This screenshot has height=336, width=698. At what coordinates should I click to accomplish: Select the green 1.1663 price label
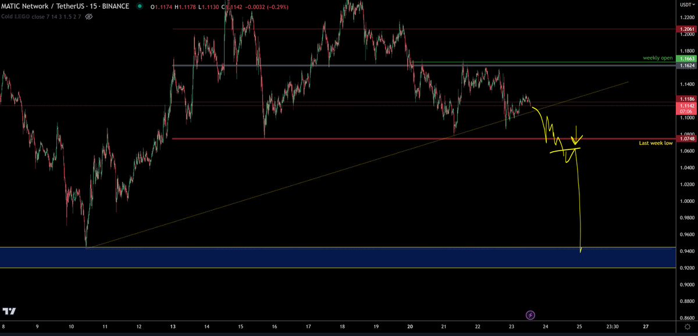[686, 59]
